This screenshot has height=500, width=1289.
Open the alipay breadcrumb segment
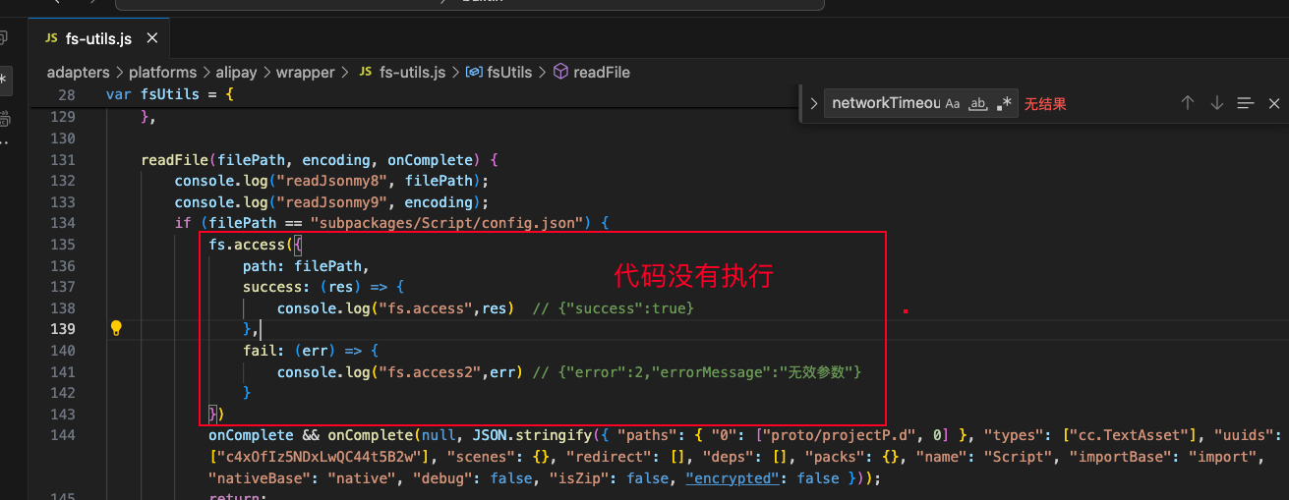click(x=236, y=73)
